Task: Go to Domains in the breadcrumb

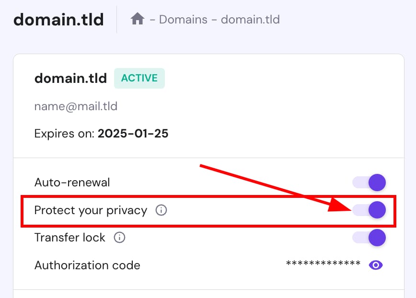Action: click(183, 20)
